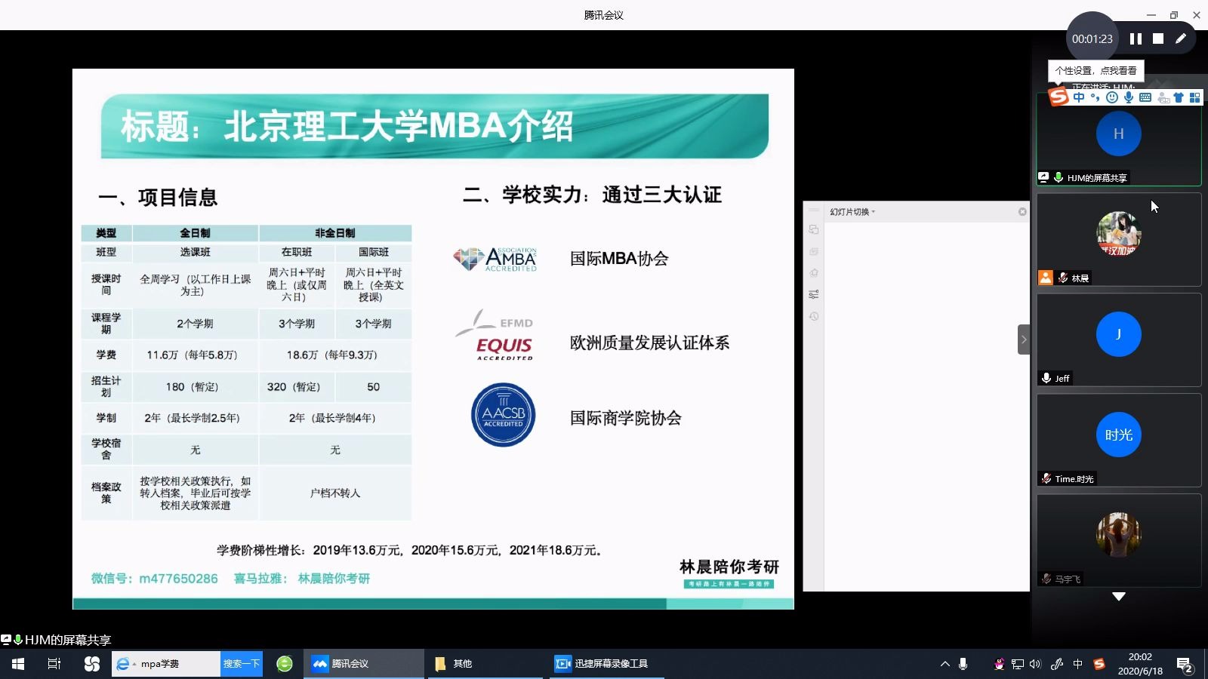Click HJM screen-share status icon
The width and height of the screenshot is (1208, 679).
click(1044, 177)
